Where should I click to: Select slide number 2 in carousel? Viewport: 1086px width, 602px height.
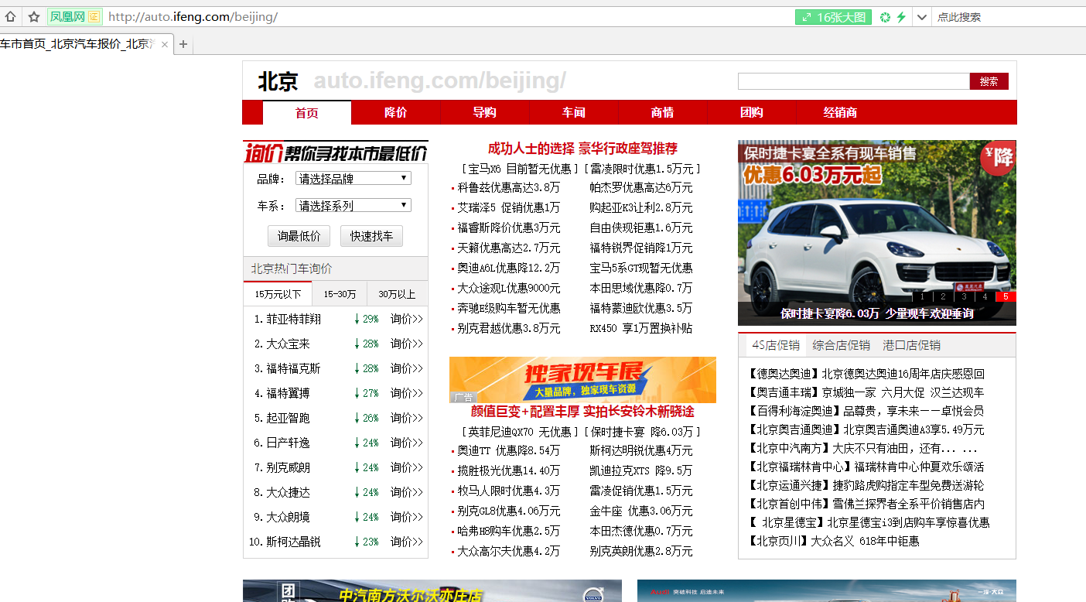point(944,296)
